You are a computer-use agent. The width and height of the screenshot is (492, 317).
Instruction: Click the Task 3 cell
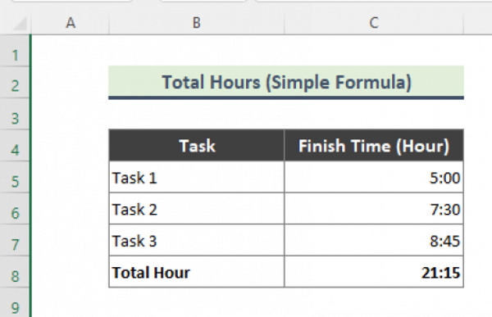197,241
